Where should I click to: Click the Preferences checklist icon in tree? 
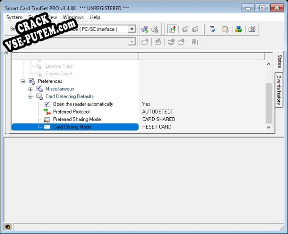pos(32,81)
